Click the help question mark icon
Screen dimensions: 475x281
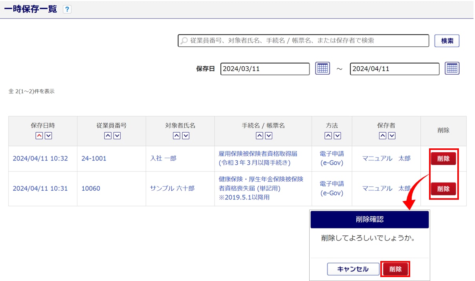tap(67, 9)
